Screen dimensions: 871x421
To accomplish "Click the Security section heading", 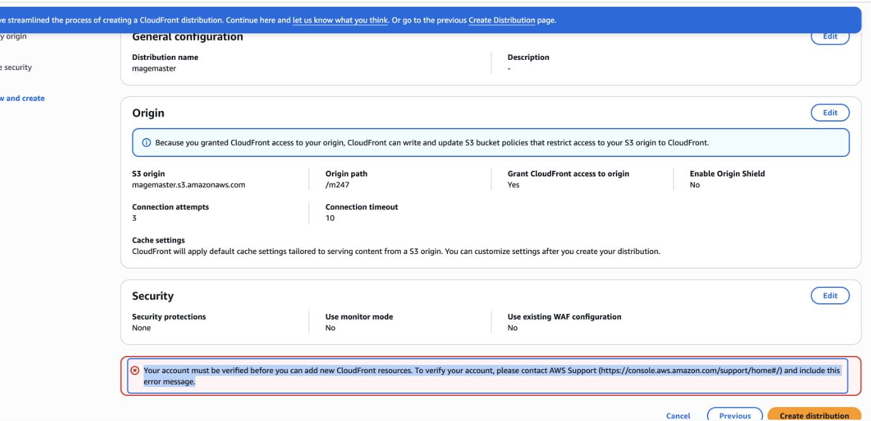I will click(x=153, y=296).
